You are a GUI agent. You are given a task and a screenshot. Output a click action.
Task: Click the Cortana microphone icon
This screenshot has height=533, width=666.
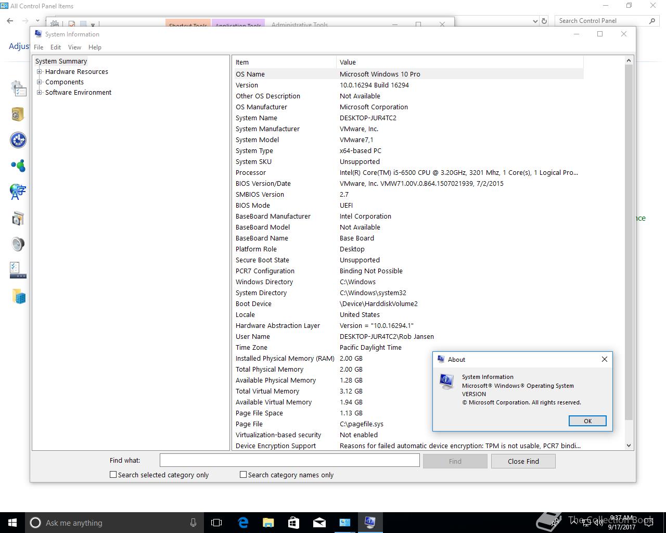pos(193,523)
